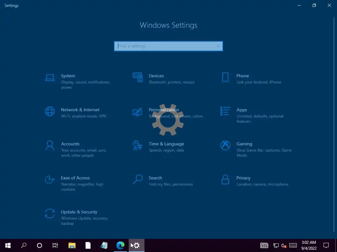Minimize the Settings window
Screen dimensions: 337x252
click(299, 5)
